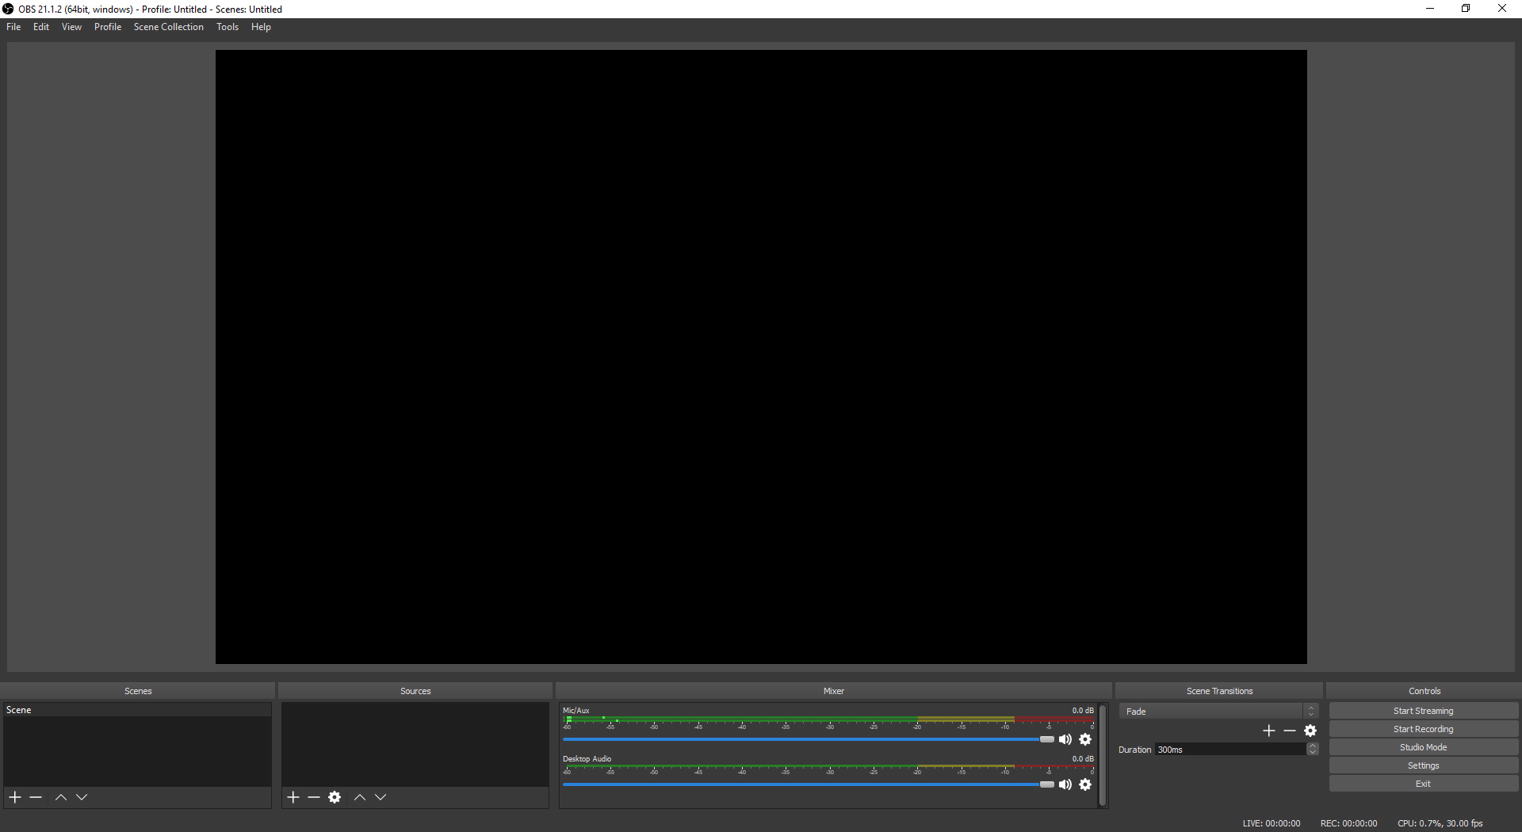This screenshot has height=832, width=1522.
Task: Add a new scene with plus icon
Action: 15,797
